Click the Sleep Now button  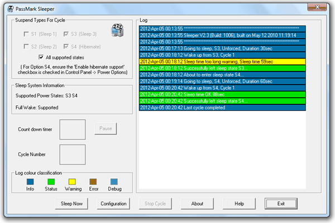pyautogui.click(x=71, y=204)
